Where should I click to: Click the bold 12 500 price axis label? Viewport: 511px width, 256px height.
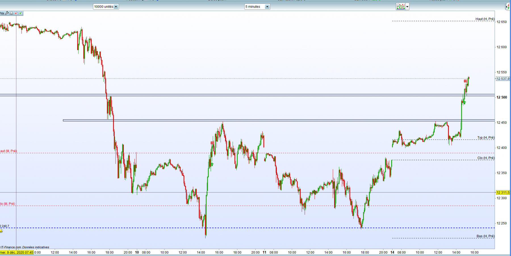[x=502, y=97]
